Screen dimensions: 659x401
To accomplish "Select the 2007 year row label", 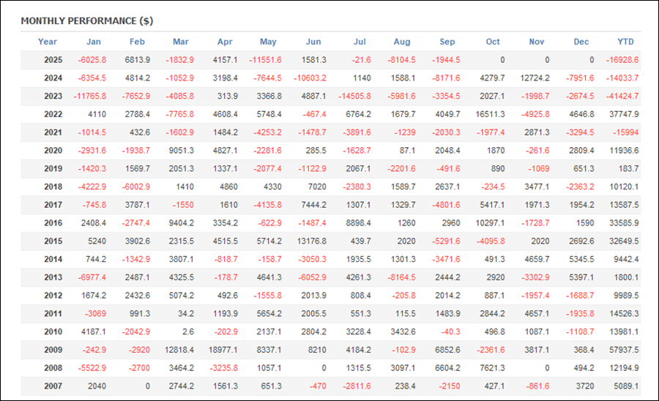I will click(53, 386).
